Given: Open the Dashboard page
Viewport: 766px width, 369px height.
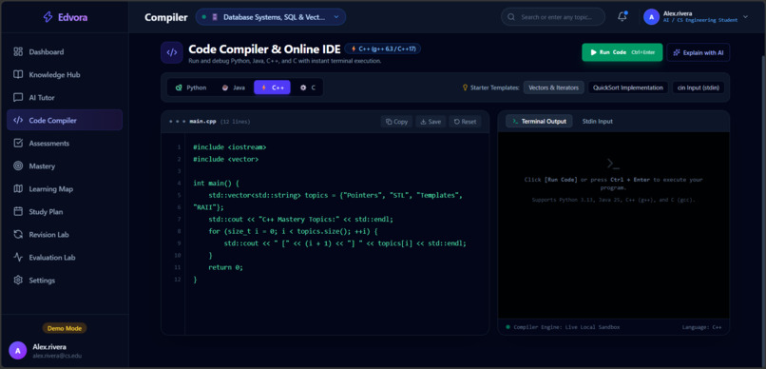Looking at the screenshot, I should (x=65, y=51).
